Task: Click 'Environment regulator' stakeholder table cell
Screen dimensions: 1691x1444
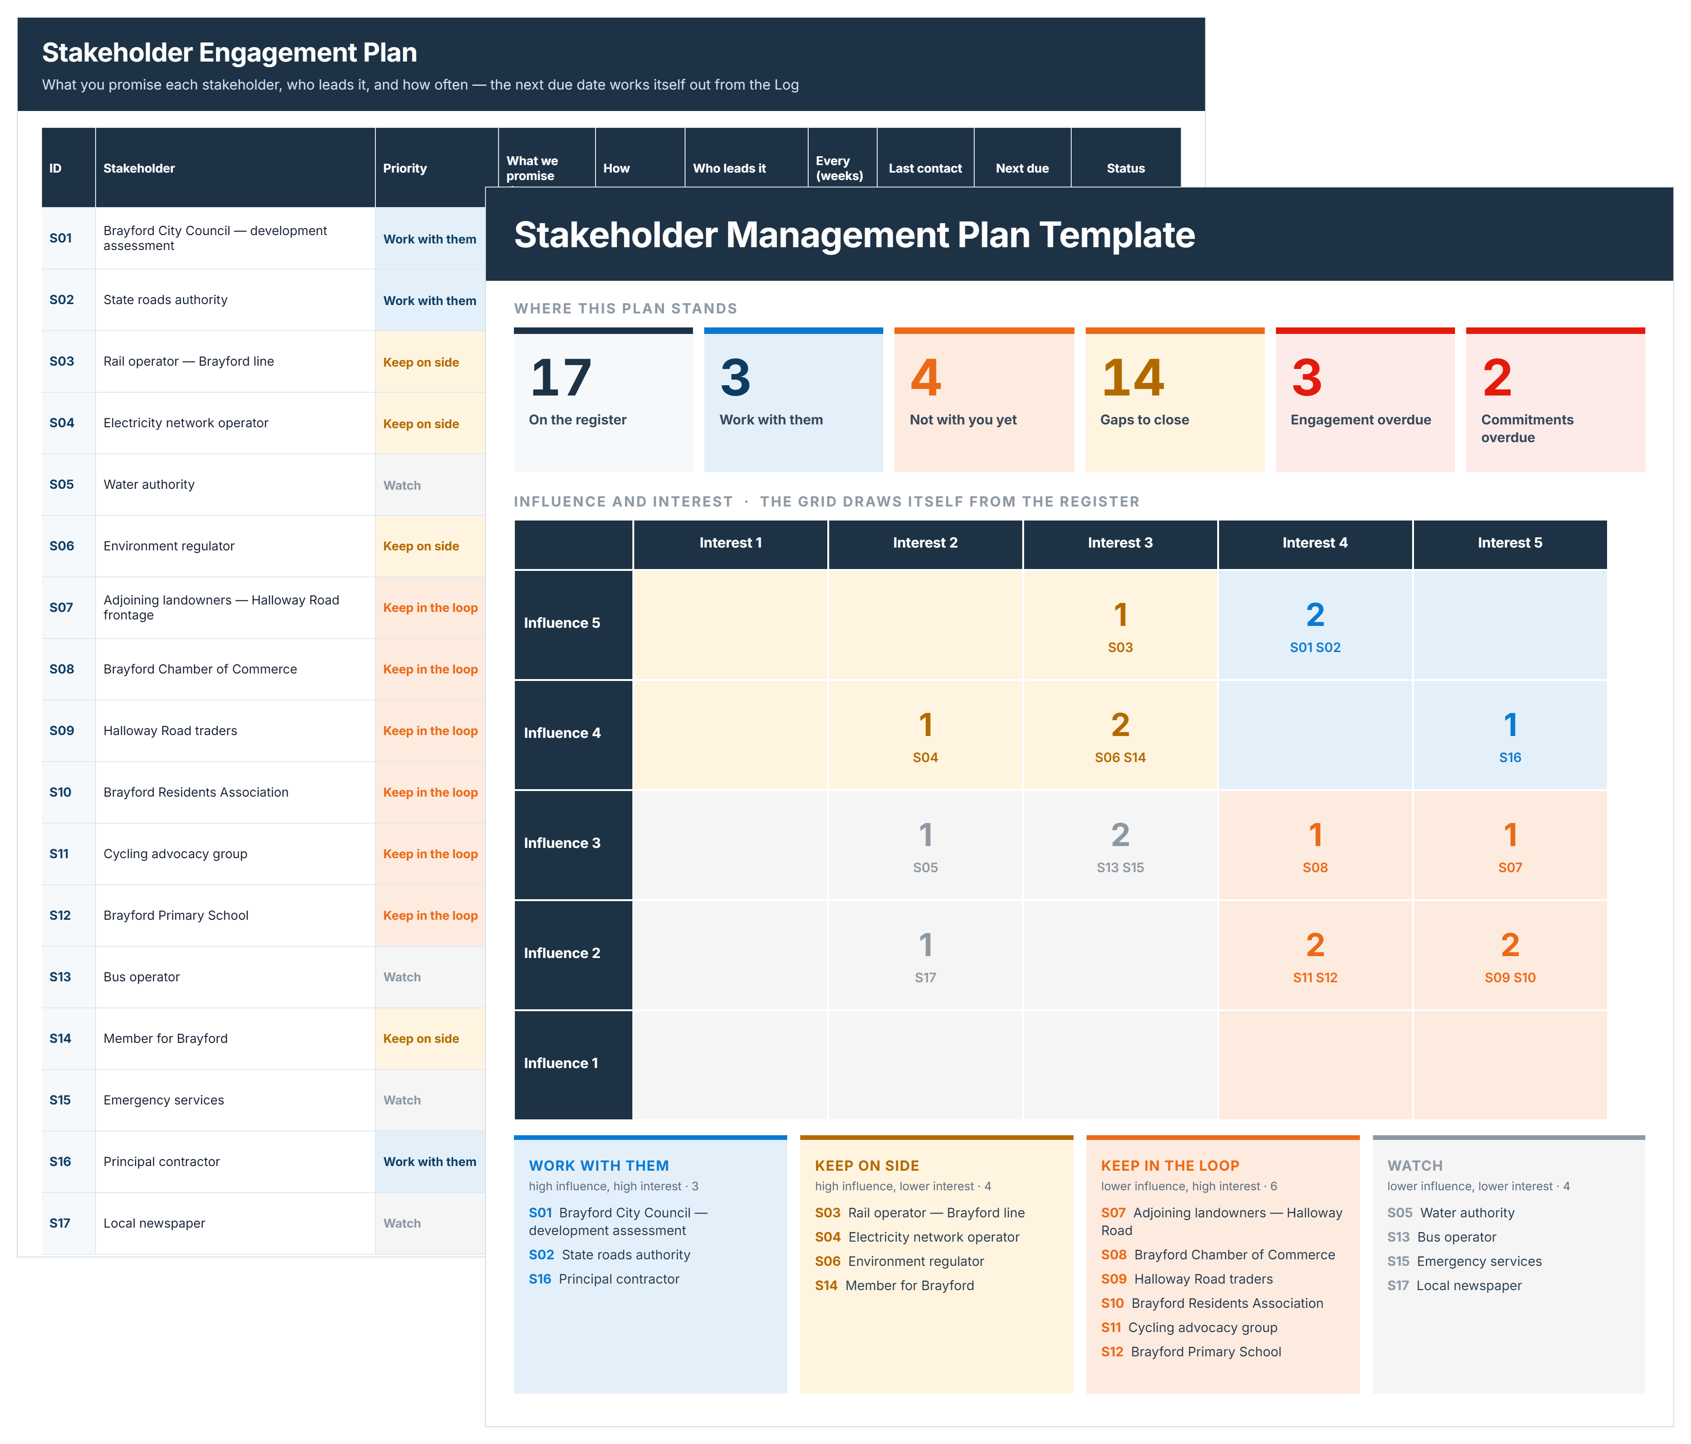Action: pos(235,546)
